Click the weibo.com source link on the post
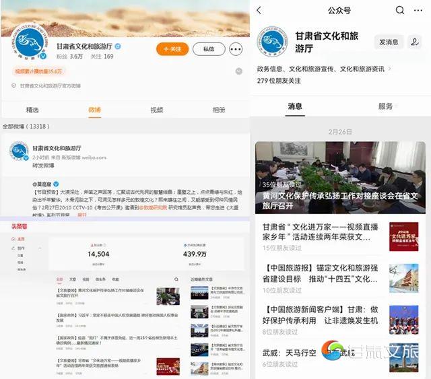 (x=94, y=158)
